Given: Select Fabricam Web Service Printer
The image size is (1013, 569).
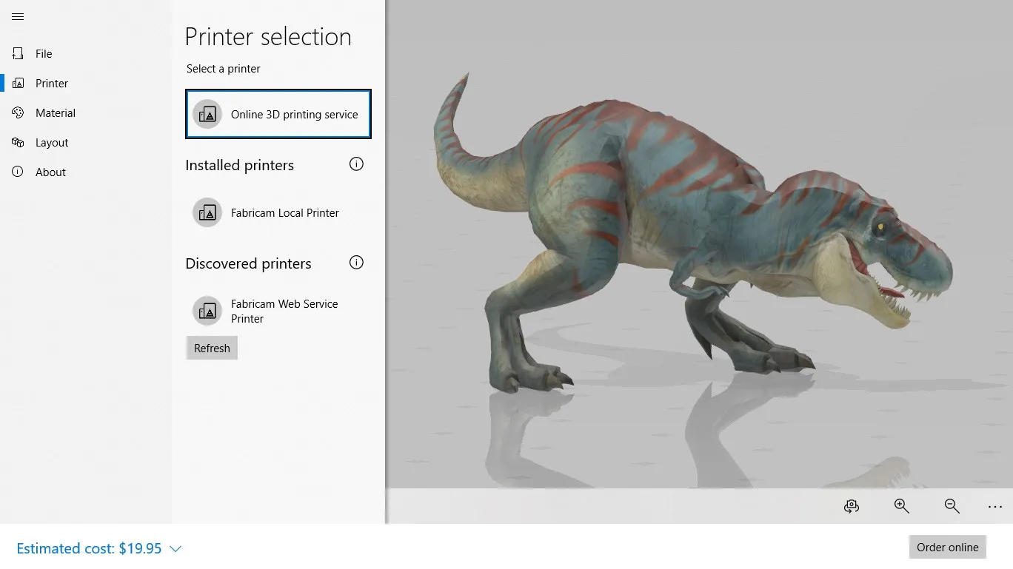Looking at the screenshot, I should 278,311.
